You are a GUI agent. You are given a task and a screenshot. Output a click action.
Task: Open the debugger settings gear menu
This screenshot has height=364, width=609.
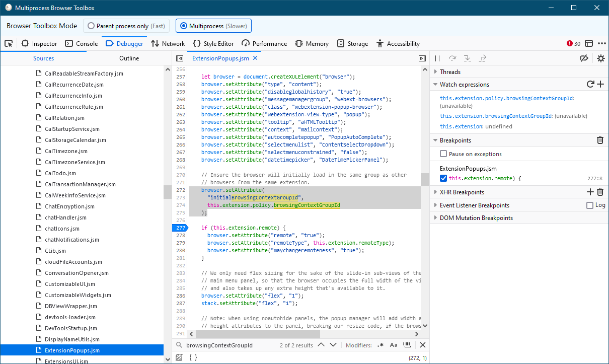click(600, 58)
